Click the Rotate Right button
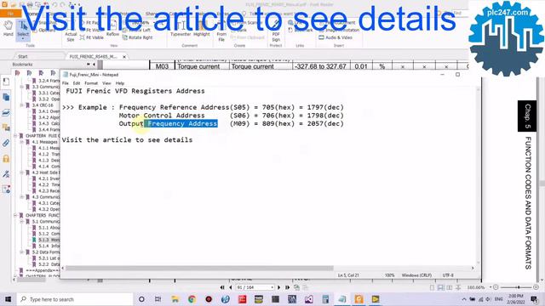Image resolution: width=545 pixels, height=306 pixels. (138, 37)
